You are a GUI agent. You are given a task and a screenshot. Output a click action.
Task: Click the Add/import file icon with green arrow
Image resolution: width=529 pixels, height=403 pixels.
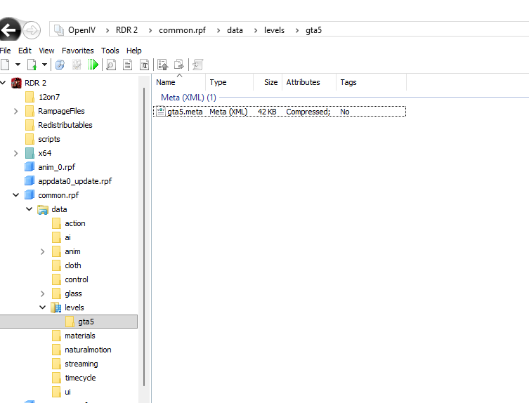tap(32, 65)
